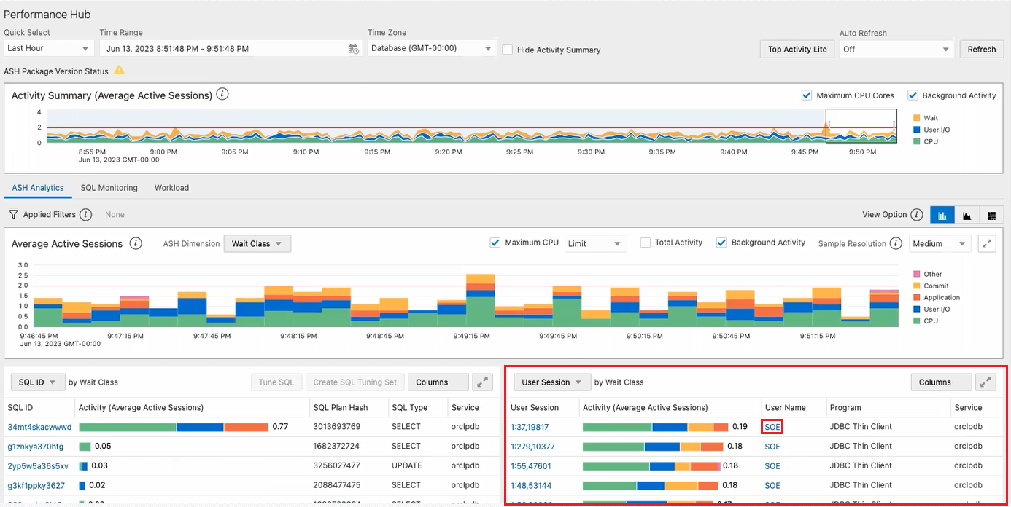The height and width of the screenshot is (507, 1011).
Task: Switch to the grid view option icon
Action: 991,215
